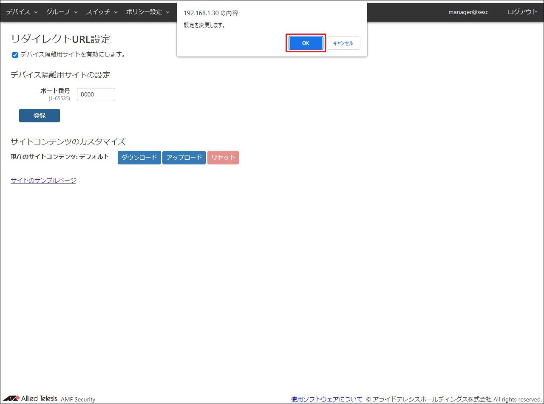
Task: Open the 使用ソフトウェアについて footer link
Action: pyautogui.click(x=326, y=399)
